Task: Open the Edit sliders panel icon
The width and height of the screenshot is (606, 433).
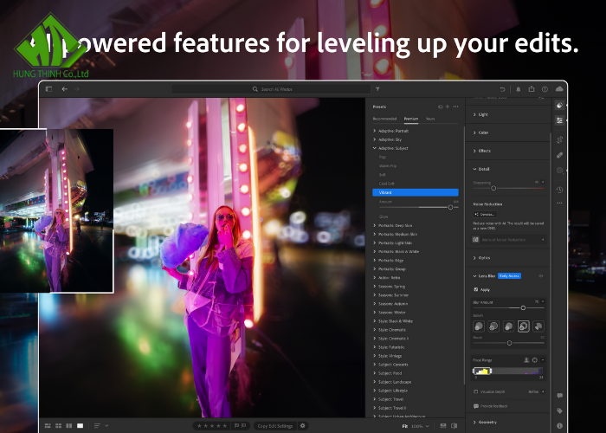Action: click(x=559, y=120)
